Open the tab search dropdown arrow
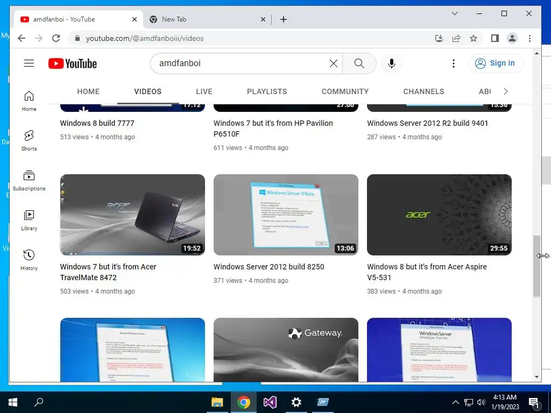 pos(454,13)
